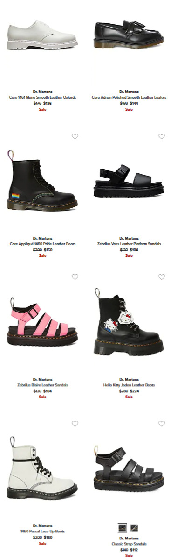Tap heart icon for Hello Kitty Jadon Boots
Viewport: 191px width, 560px height.
(x=162, y=277)
